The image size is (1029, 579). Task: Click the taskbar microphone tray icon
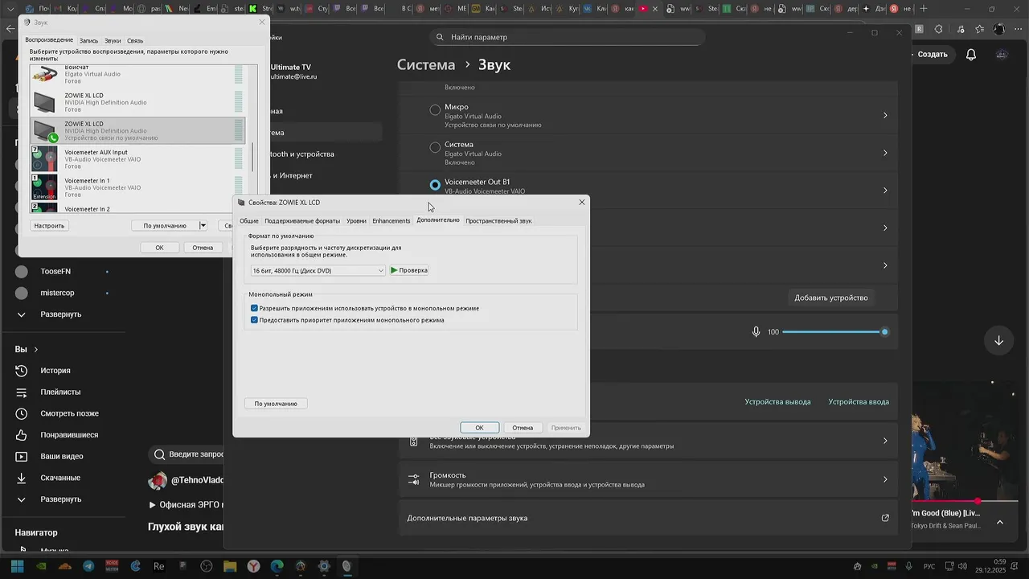[x=908, y=566]
